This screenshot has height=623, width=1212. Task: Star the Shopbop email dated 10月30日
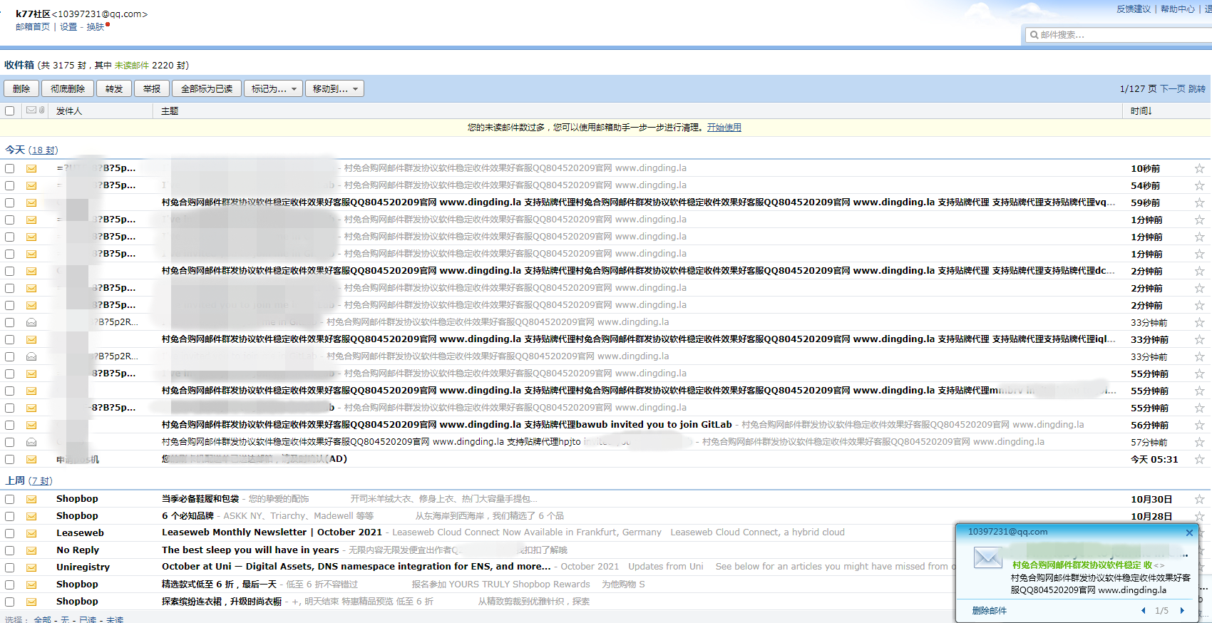pyautogui.click(x=1199, y=500)
